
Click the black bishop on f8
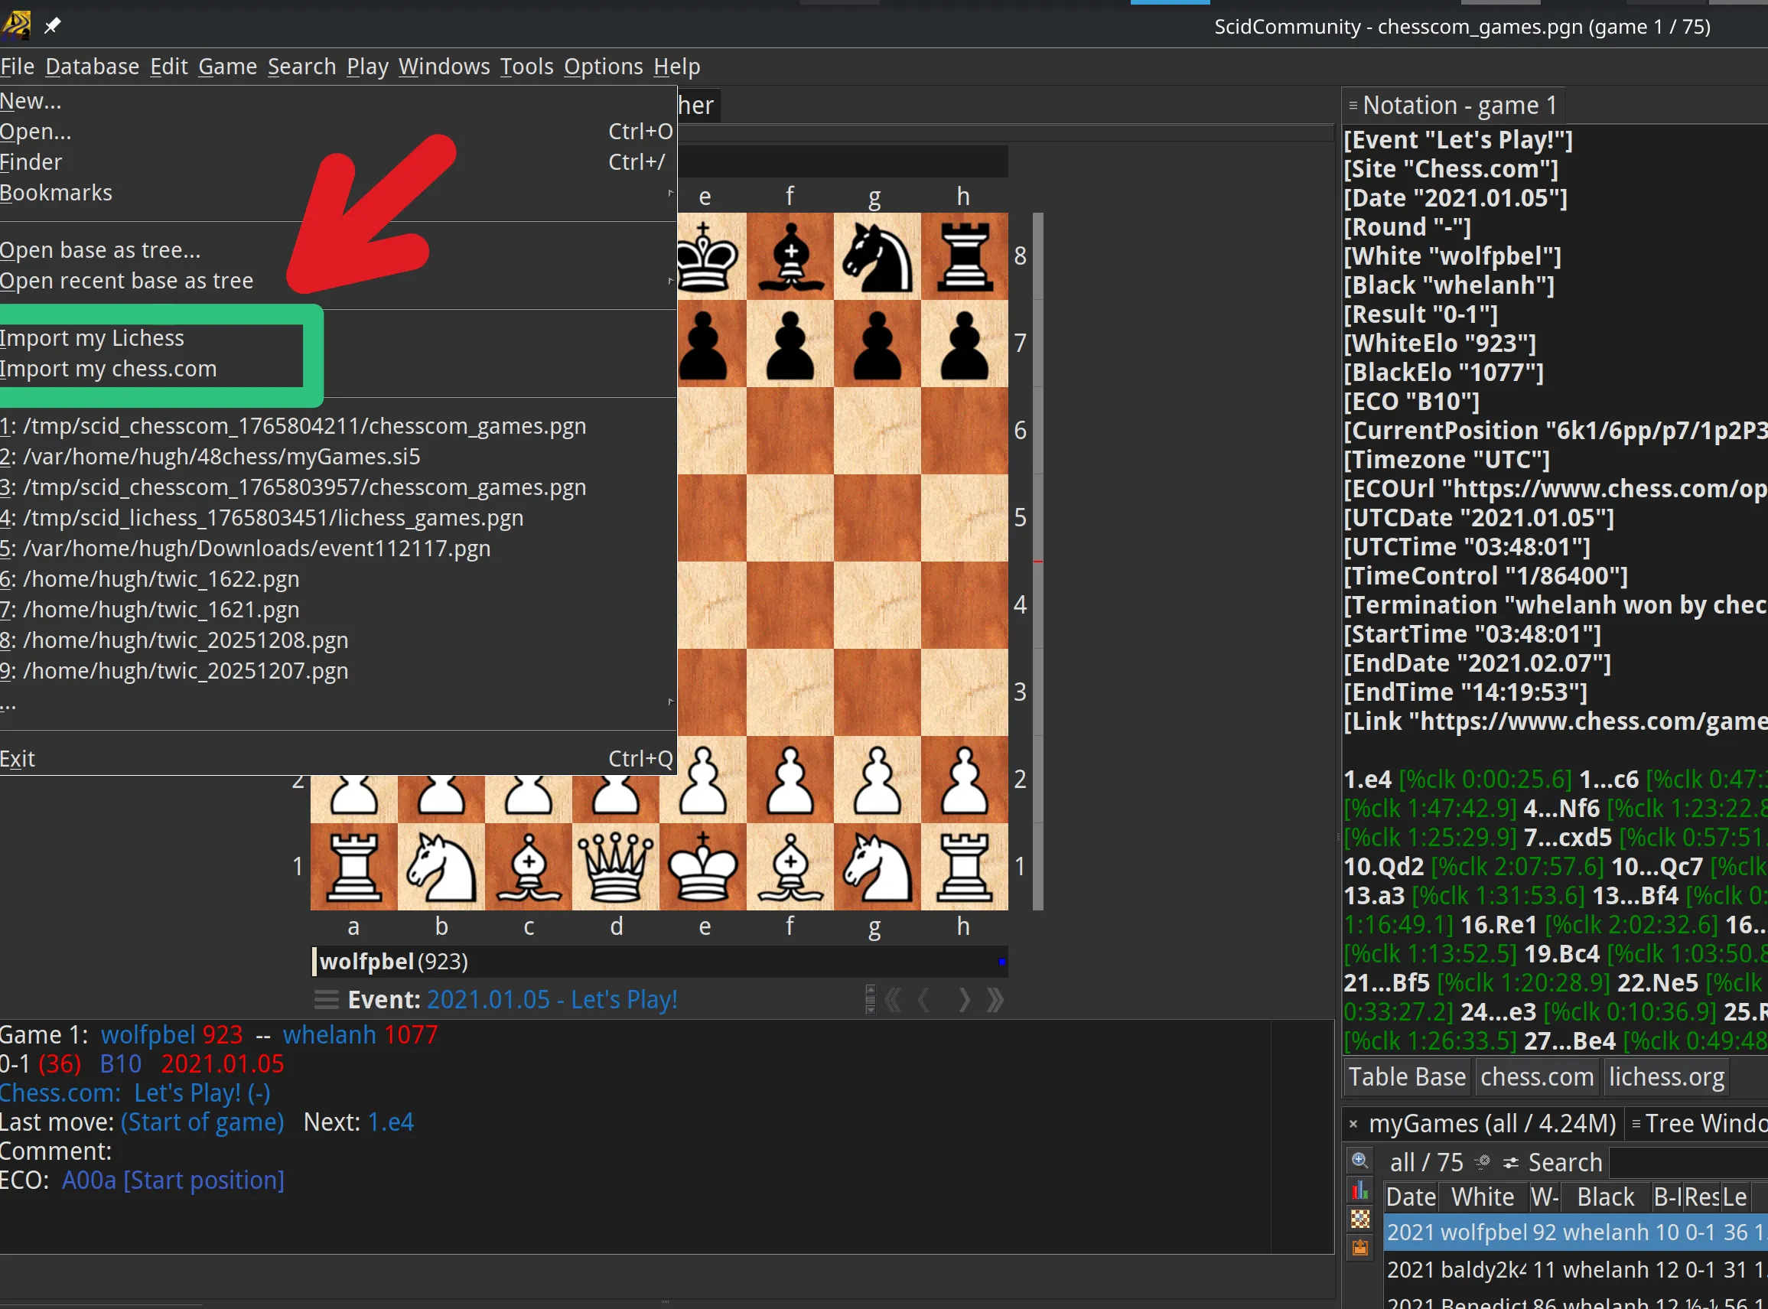tap(790, 256)
